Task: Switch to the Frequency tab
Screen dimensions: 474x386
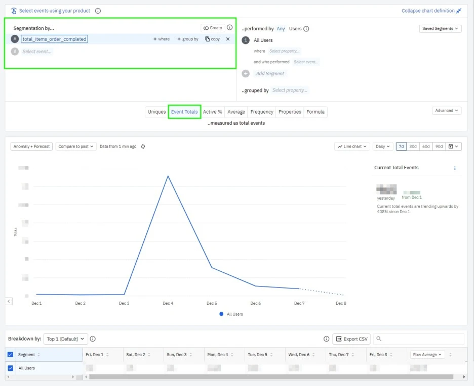Action: point(262,112)
